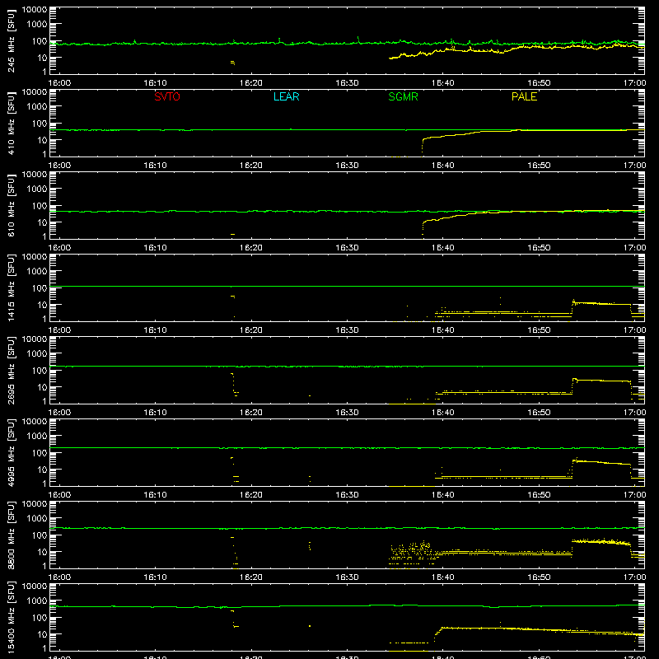Viewport: 659px width, 659px height.
Task: Click the 100 y-axis label of 610 MHz plot
Action: tap(40, 206)
